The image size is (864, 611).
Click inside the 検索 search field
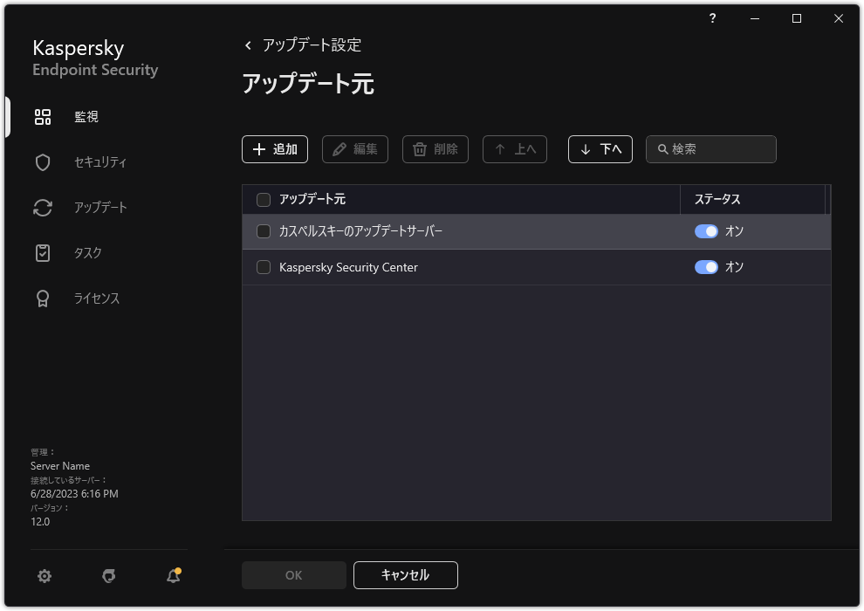(710, 149)
